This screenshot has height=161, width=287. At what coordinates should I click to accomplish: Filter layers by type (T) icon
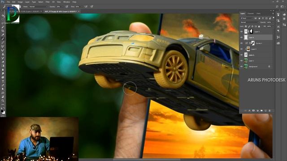click(263, 18)
